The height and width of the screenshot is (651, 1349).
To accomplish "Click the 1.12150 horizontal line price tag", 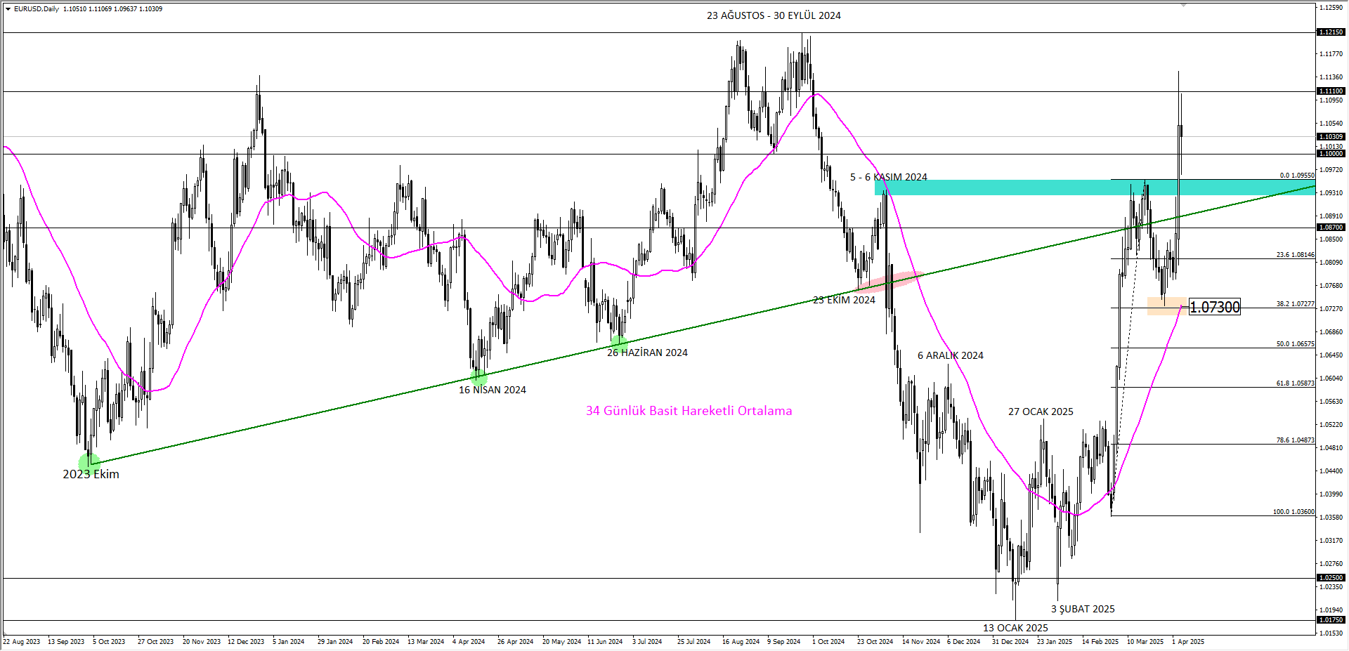I will (1331, 32).
